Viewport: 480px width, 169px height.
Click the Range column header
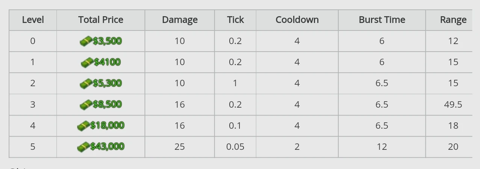(x=453, y=20)
